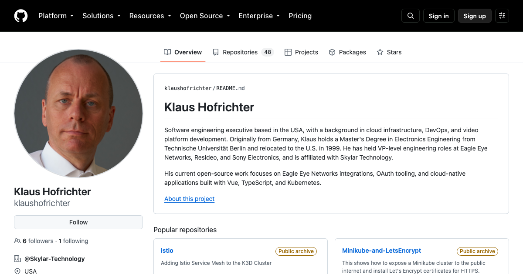Switch to the Repositories tab

243,52
